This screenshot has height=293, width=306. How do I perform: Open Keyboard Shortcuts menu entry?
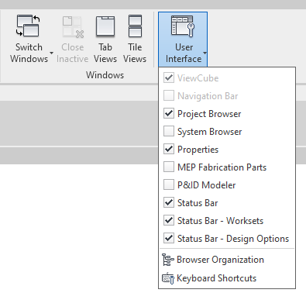[x=227, y=278]
